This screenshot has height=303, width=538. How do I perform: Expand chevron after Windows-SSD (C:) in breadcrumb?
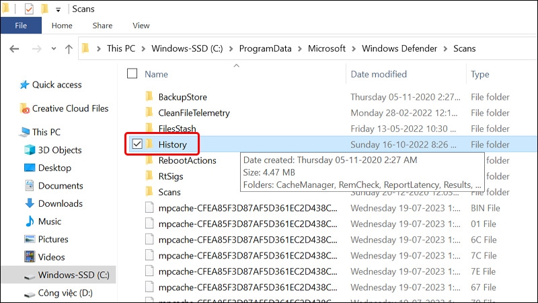point(231,48)
